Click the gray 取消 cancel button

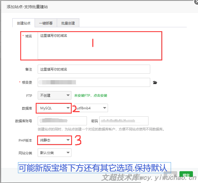170,175
